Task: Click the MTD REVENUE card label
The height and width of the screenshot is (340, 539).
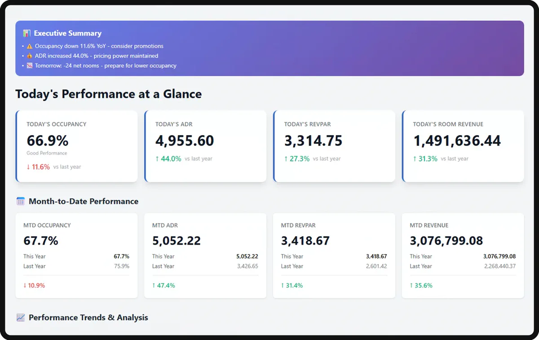Action: pos(429,225)
